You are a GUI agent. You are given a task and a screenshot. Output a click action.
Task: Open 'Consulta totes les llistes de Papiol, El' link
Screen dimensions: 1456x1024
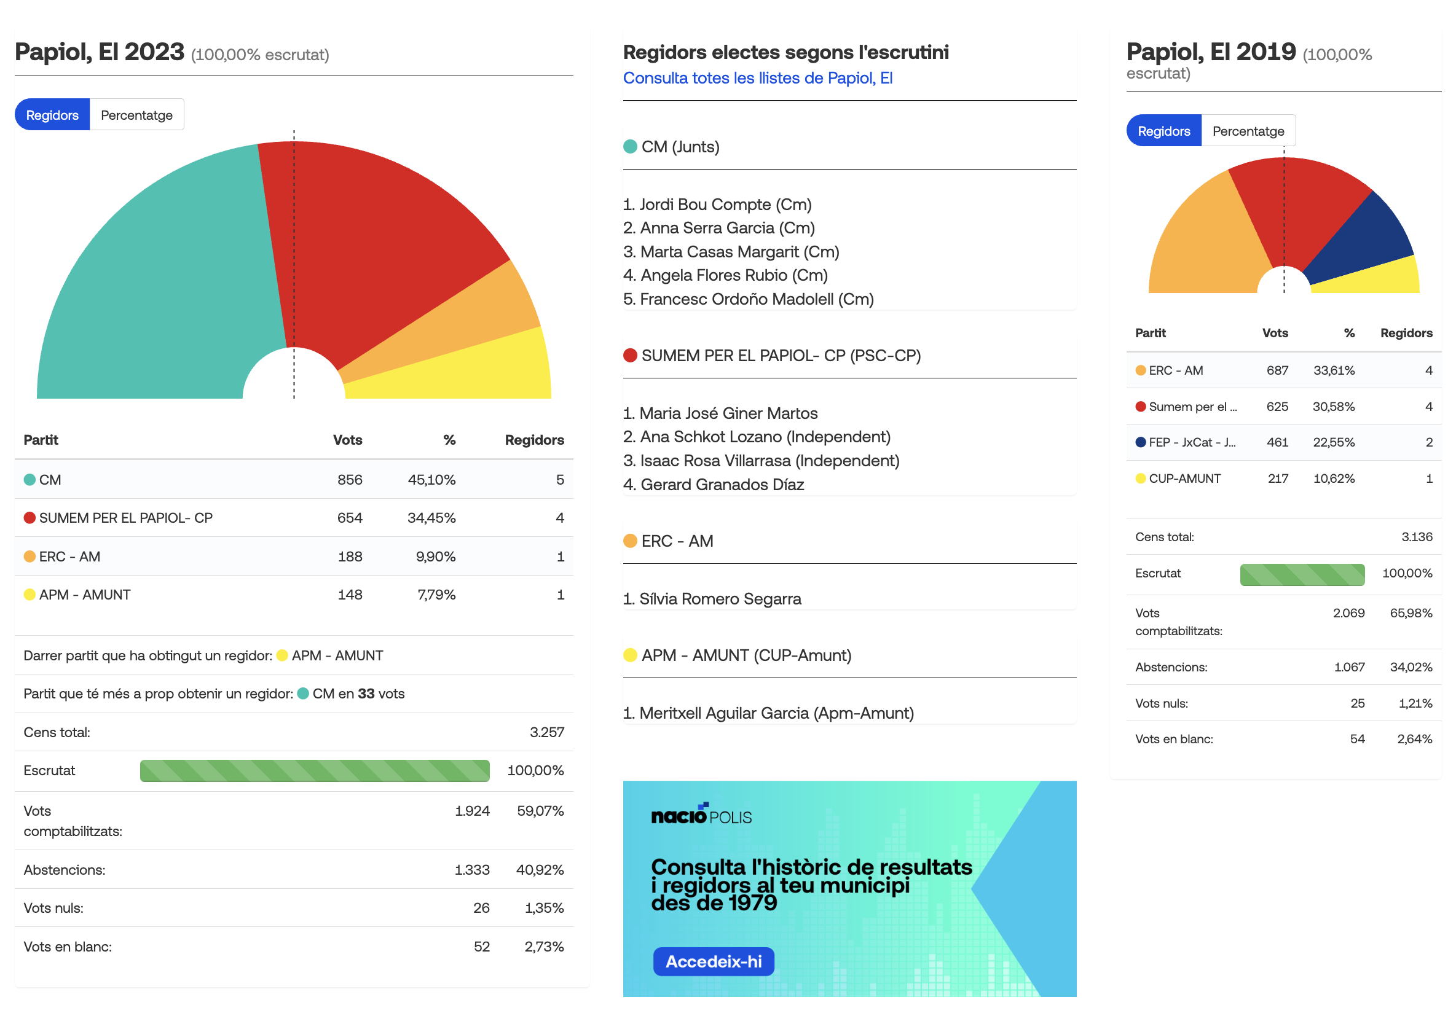[x=757, y=78]
